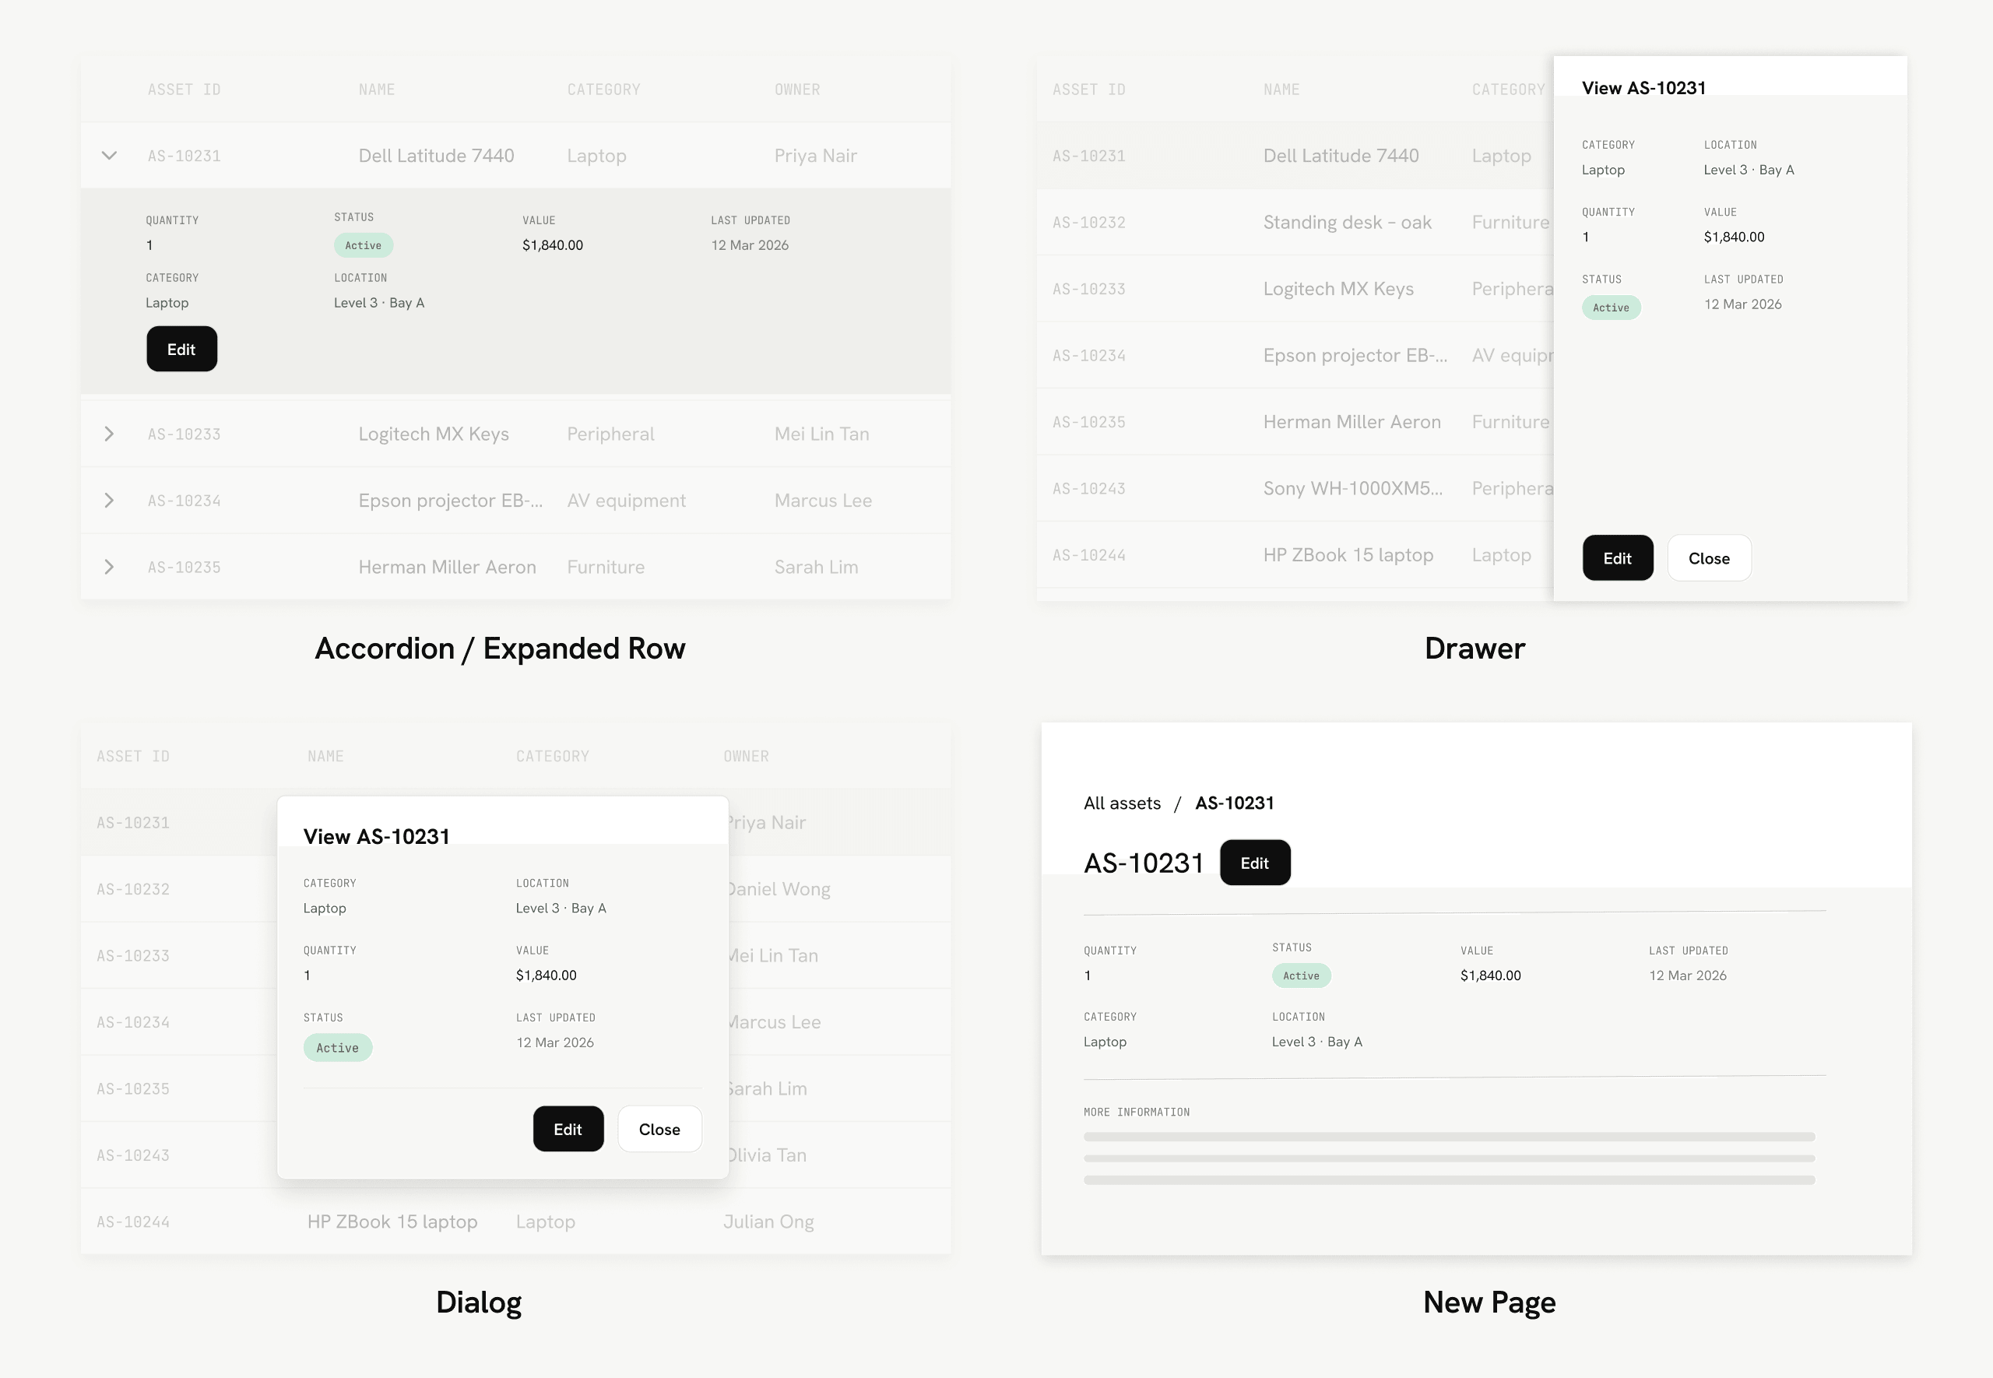Click Edit next to AS-10231 page title
1993x1378 pixels.
pyautogui.click(x=1255, y=863)
